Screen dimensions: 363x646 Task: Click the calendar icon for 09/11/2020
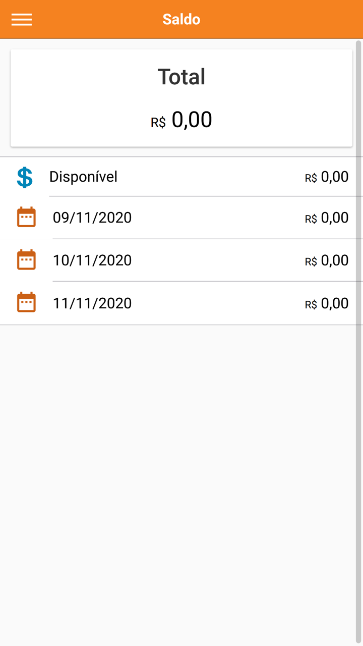point(26,218)
